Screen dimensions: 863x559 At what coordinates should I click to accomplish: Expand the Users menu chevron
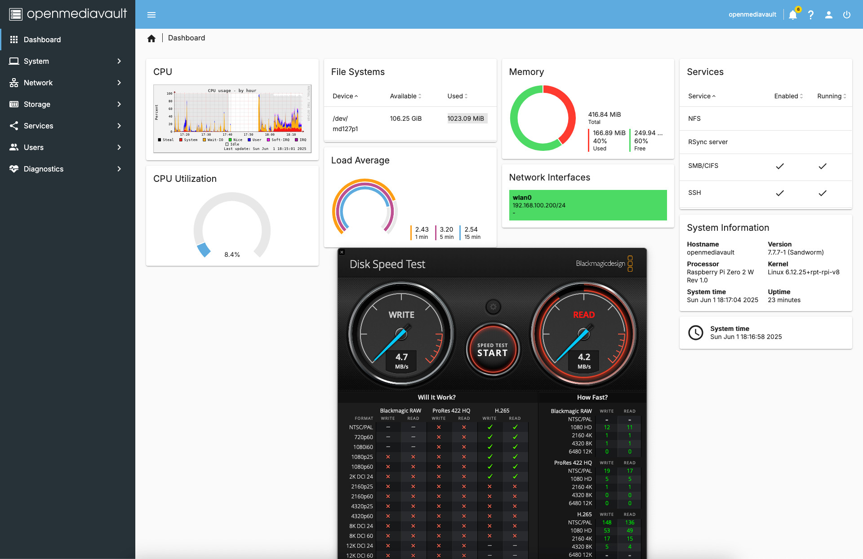coord(119,147)
